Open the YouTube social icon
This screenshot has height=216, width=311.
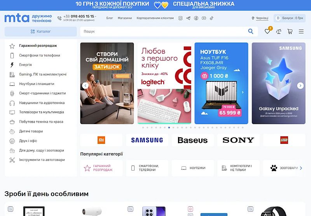click(x=204, y=18)
